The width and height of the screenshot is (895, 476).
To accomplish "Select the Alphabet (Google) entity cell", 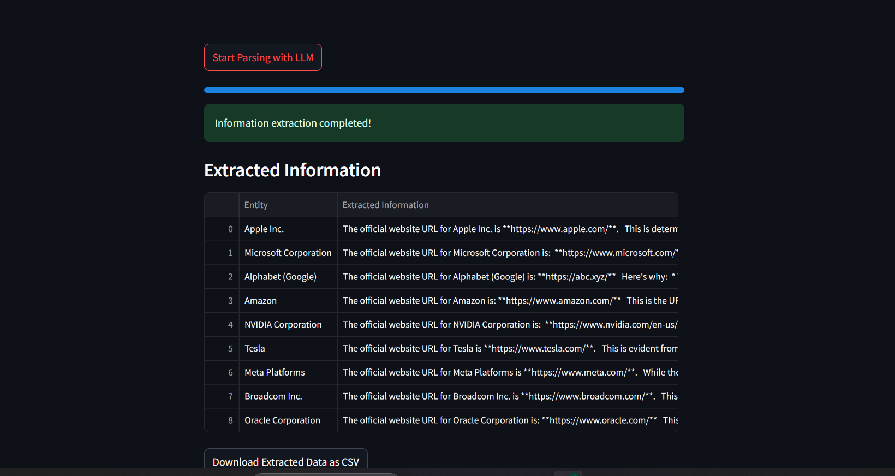I will click(x=288, y=277).
